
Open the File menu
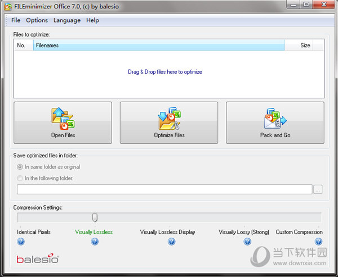pos(16,20)
